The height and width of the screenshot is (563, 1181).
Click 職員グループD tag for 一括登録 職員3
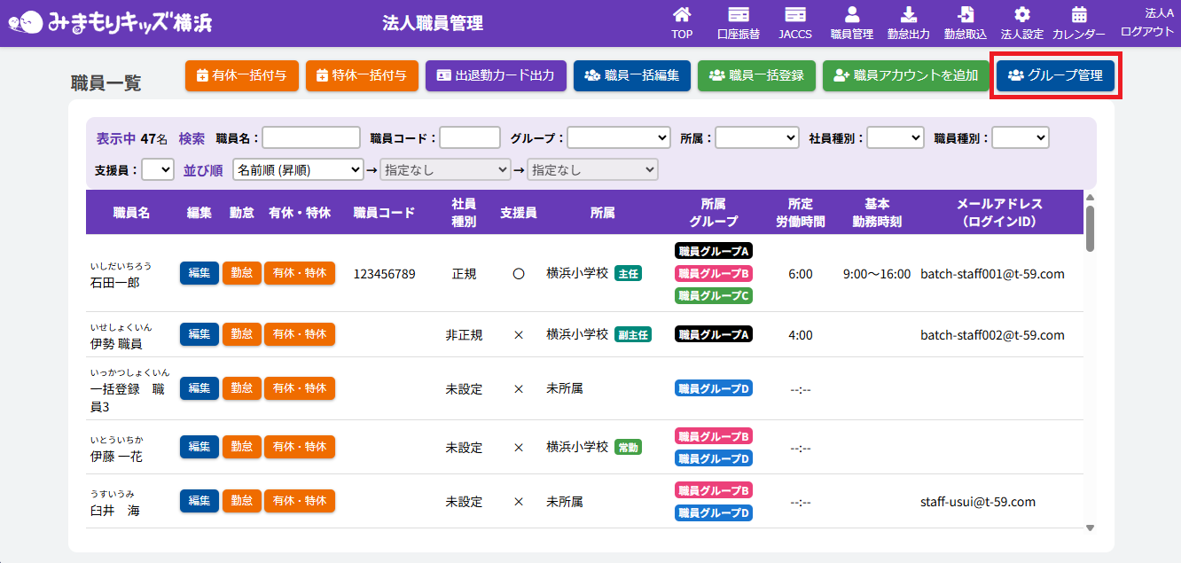pos(714,388)
